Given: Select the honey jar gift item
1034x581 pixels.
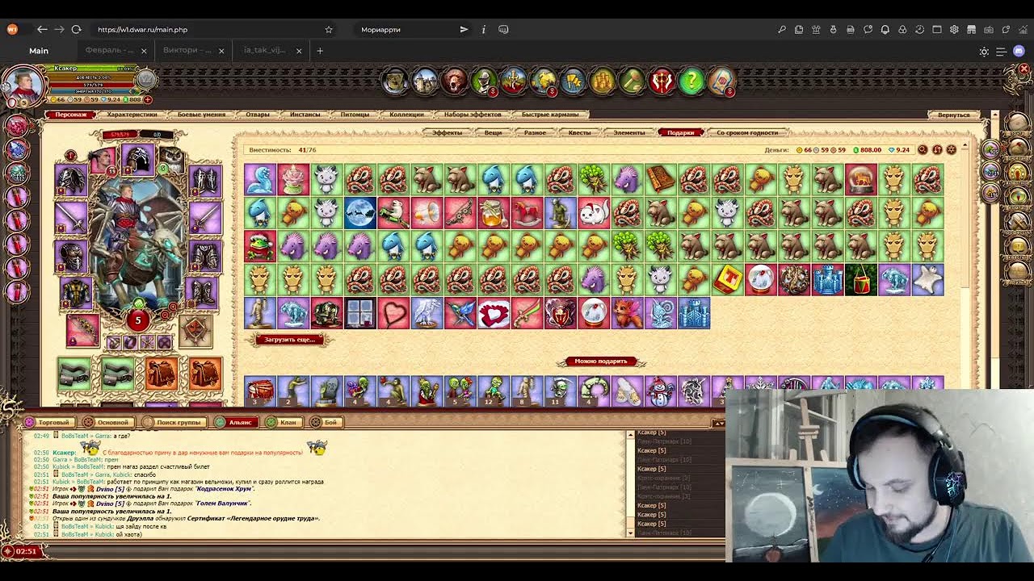Looking at the screenshot, I should 494,213.
